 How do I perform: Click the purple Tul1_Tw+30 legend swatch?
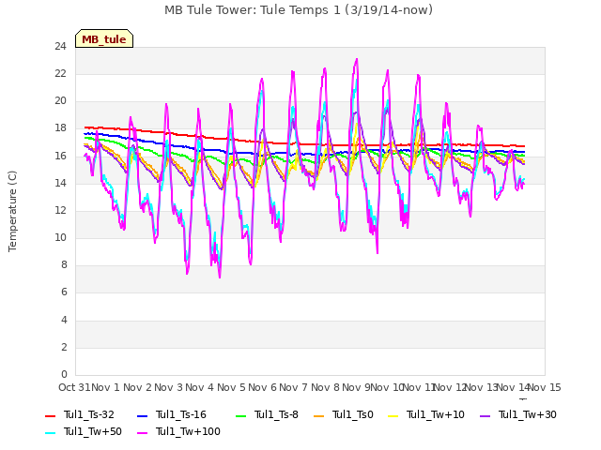coord(485,415)
